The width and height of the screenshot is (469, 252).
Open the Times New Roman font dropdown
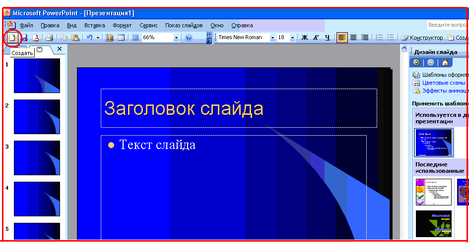tap(272, 38)
